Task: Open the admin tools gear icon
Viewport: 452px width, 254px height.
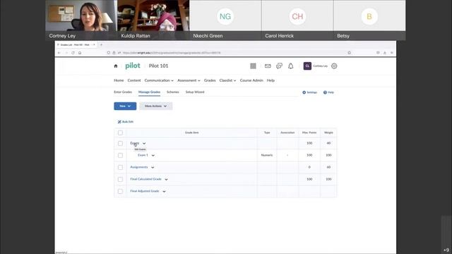Action: click(x=334, y=66)
